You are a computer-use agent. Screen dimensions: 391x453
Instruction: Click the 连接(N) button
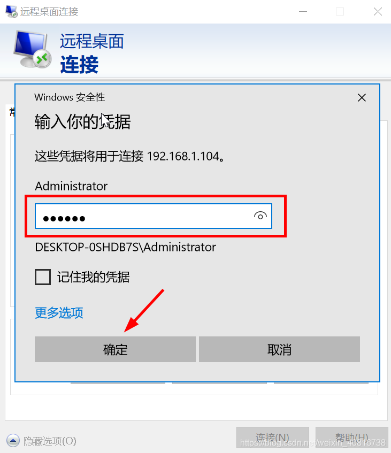tap(272, 437)
